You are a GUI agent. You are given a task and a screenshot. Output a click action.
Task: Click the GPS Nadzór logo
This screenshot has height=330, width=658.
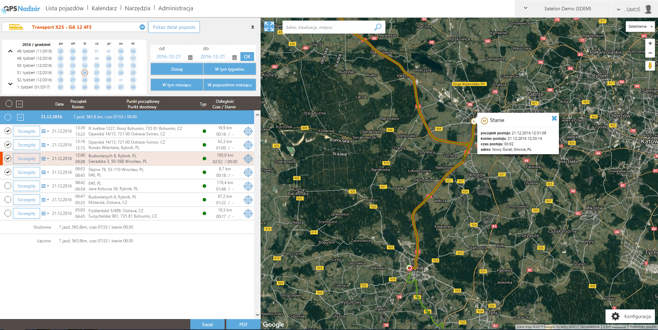(x=21, y=9)
